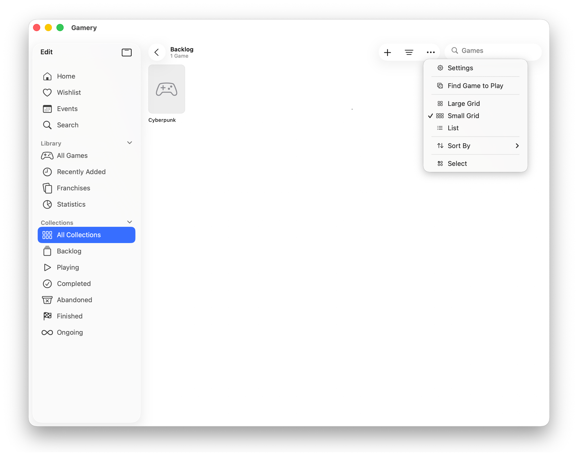This screenshot has height=464, width=578.
Task: Select the checked Small Grid option
Action: pos(463,116)
